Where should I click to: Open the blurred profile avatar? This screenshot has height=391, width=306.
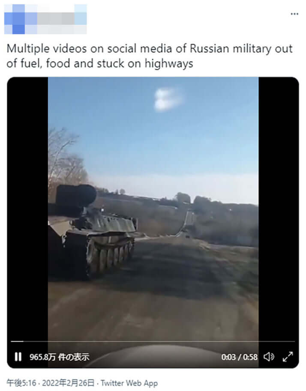pos(15,19)
